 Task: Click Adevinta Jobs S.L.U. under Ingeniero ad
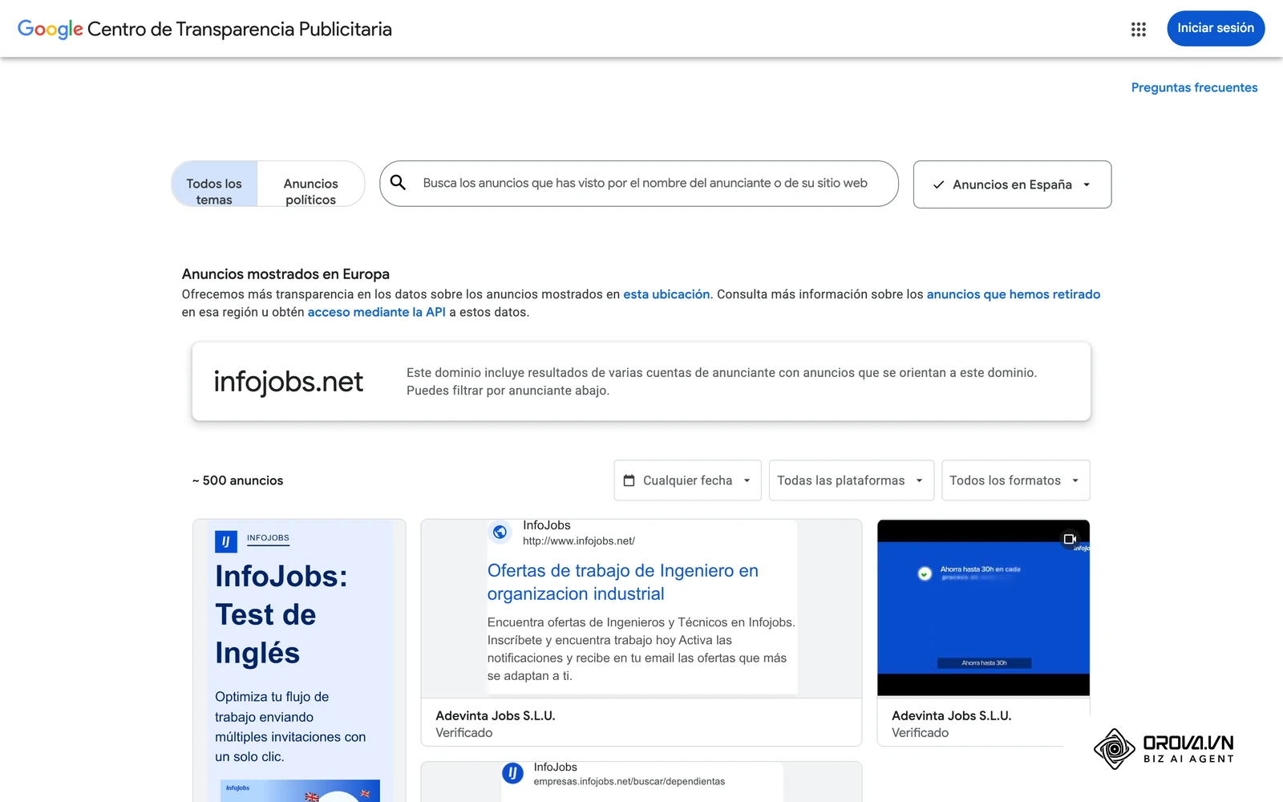[495, 715]
